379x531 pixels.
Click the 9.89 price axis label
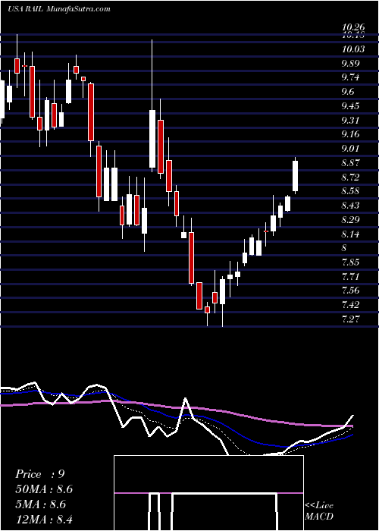(x=350, y=64)
